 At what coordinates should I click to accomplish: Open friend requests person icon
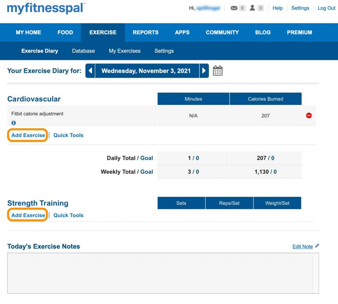[x=253, y=8]
